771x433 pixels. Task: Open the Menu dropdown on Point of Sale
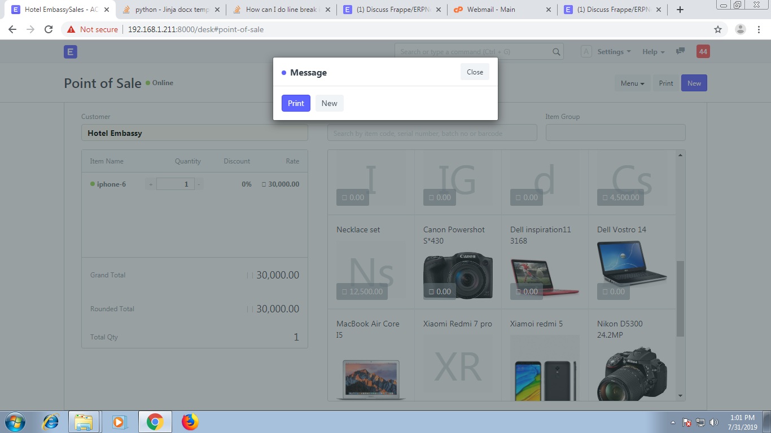[632, 83]
